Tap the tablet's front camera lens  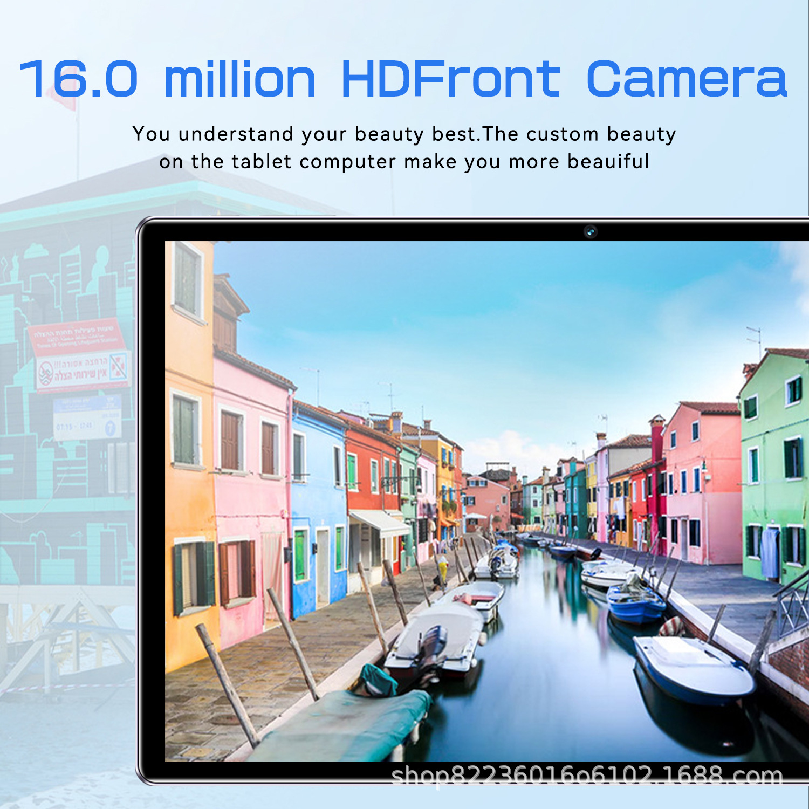591,232
